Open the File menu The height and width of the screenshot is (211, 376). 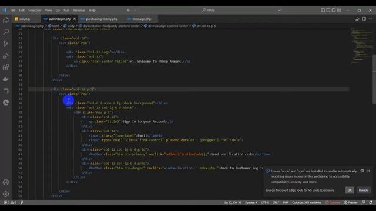click(13, 11)
